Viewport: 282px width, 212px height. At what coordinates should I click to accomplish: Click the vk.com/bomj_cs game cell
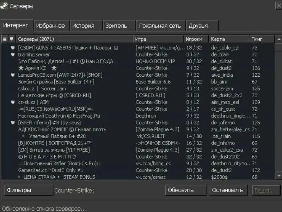(x=153, y=164)
